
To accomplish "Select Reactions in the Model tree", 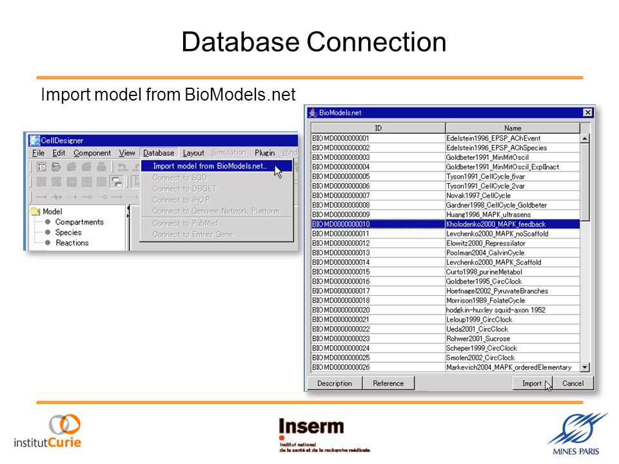I will tap(72, 243).
